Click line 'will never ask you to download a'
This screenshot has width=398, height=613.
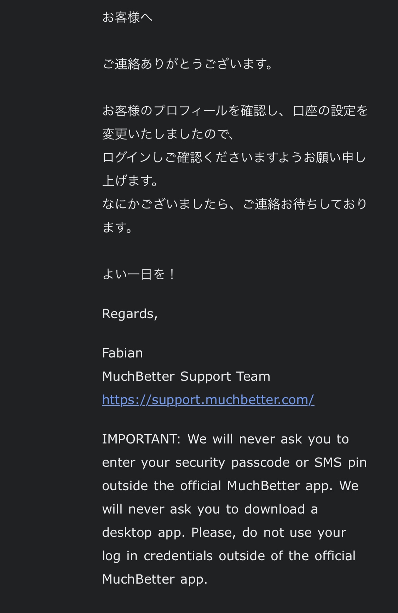(x=210, y=509)
